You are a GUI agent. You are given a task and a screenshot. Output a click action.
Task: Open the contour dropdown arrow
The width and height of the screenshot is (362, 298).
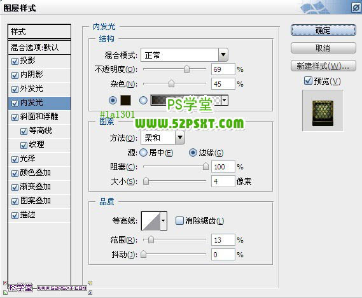(164, 221)
